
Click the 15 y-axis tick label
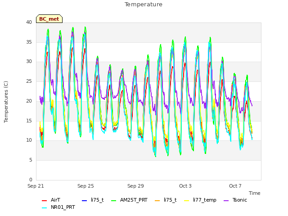click(x=29, y=121)
